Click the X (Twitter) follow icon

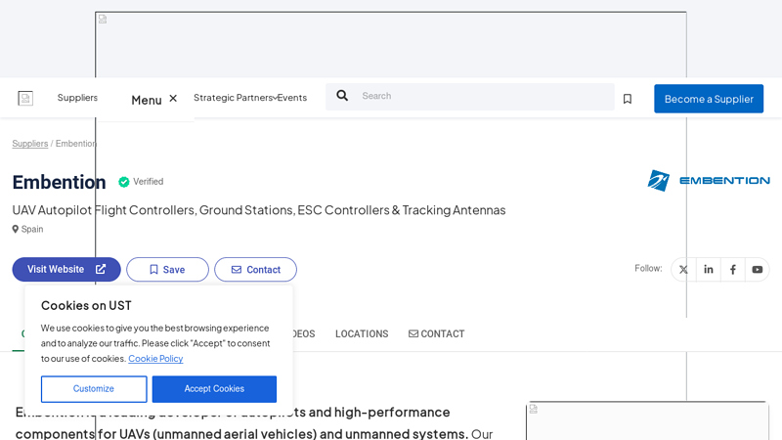(683, 270)
